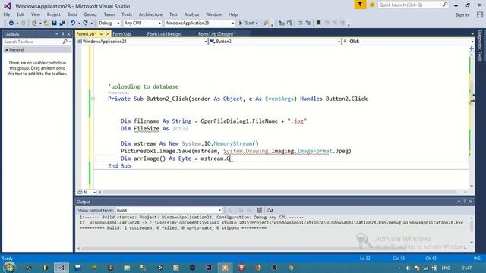Viewport: 486px width, 273px height.
Task: Switch to the Form1.vb [Design]* modified tab
Action: click(216, 33)
